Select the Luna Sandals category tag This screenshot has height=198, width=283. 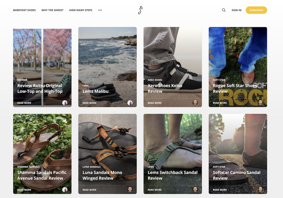coord(91,167)
